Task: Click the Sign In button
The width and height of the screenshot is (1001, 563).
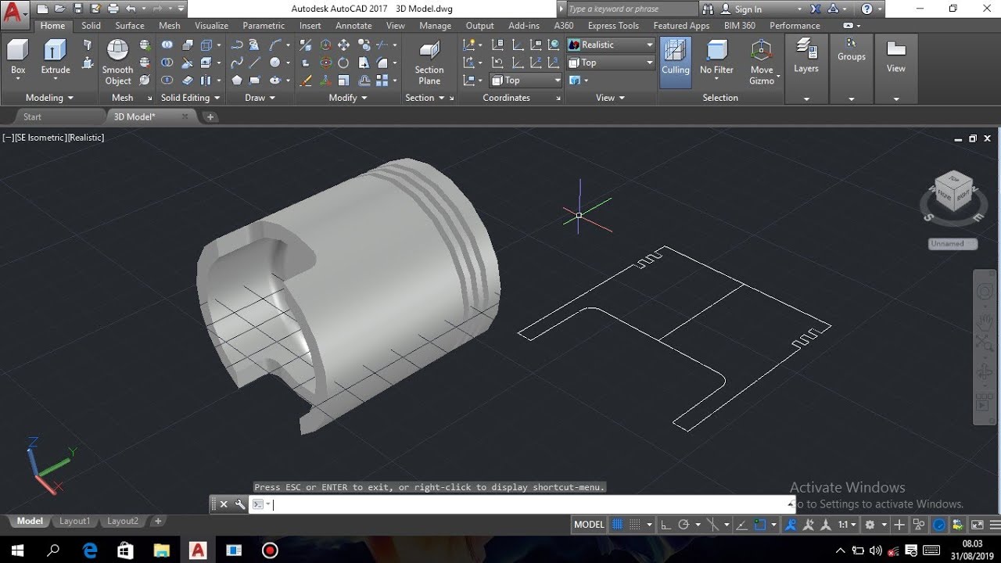Action: (748, 9)
